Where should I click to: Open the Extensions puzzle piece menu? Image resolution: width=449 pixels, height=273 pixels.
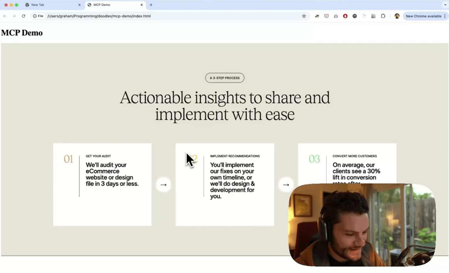point(383,16)
